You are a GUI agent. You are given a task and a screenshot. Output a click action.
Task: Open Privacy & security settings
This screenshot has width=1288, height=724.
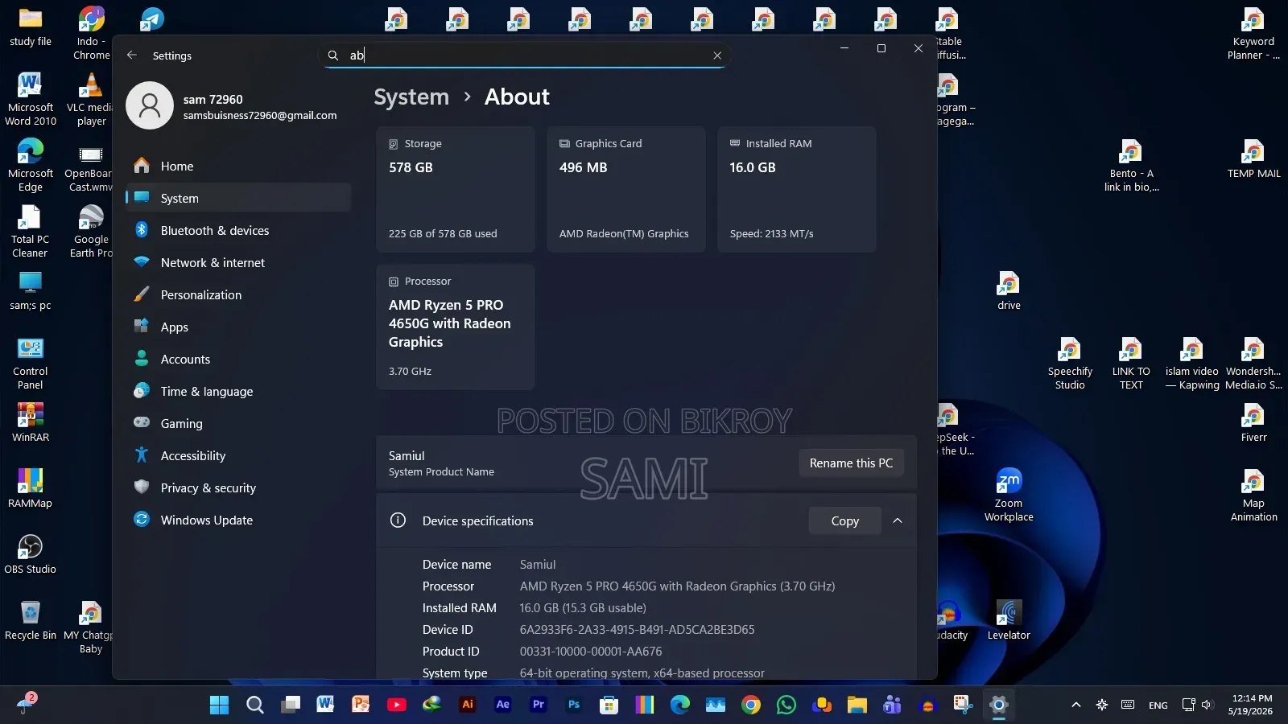tap(238, 487)
